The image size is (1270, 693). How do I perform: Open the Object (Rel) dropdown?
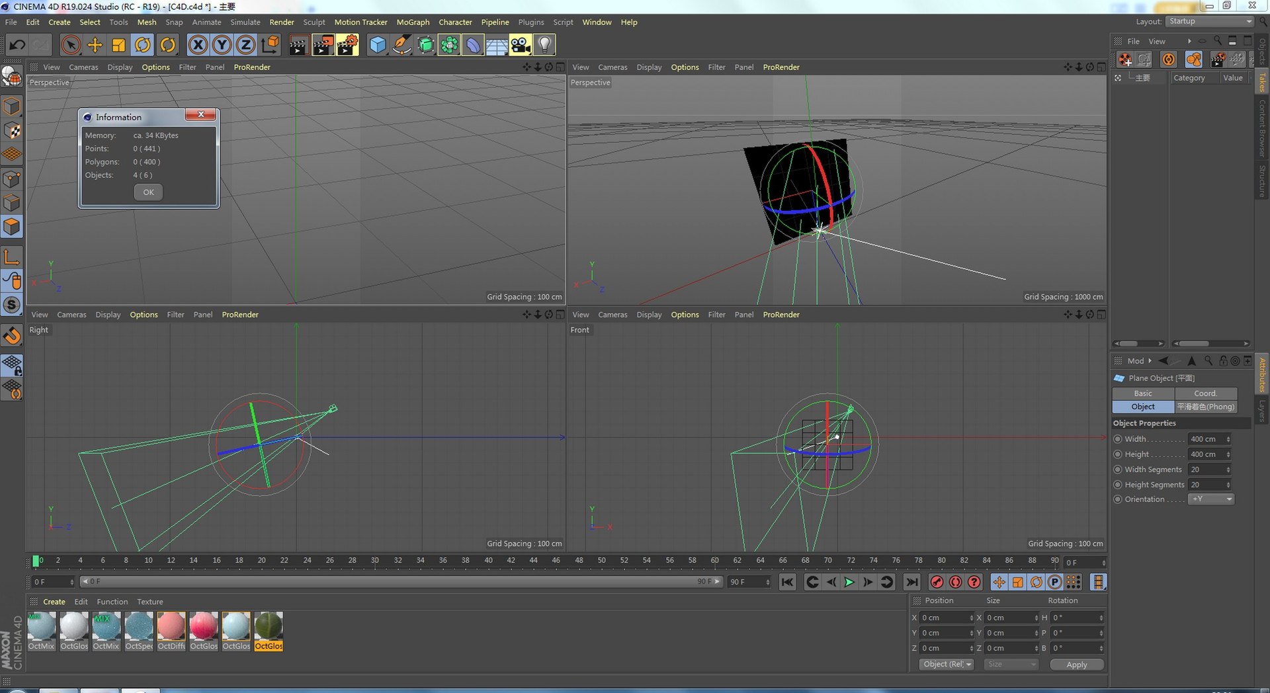947,664
